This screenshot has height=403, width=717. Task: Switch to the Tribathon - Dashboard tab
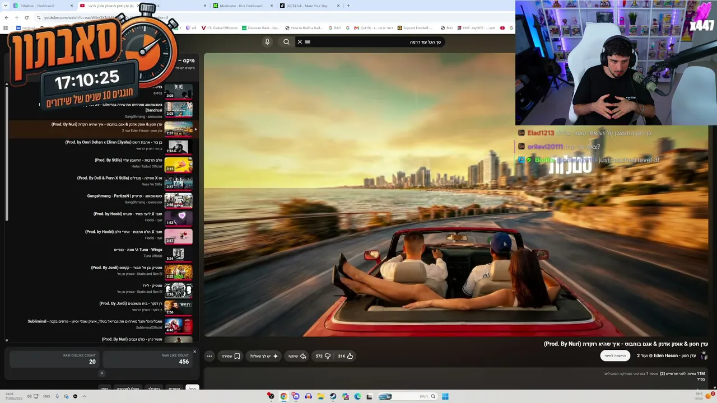(x=43, y=6)
